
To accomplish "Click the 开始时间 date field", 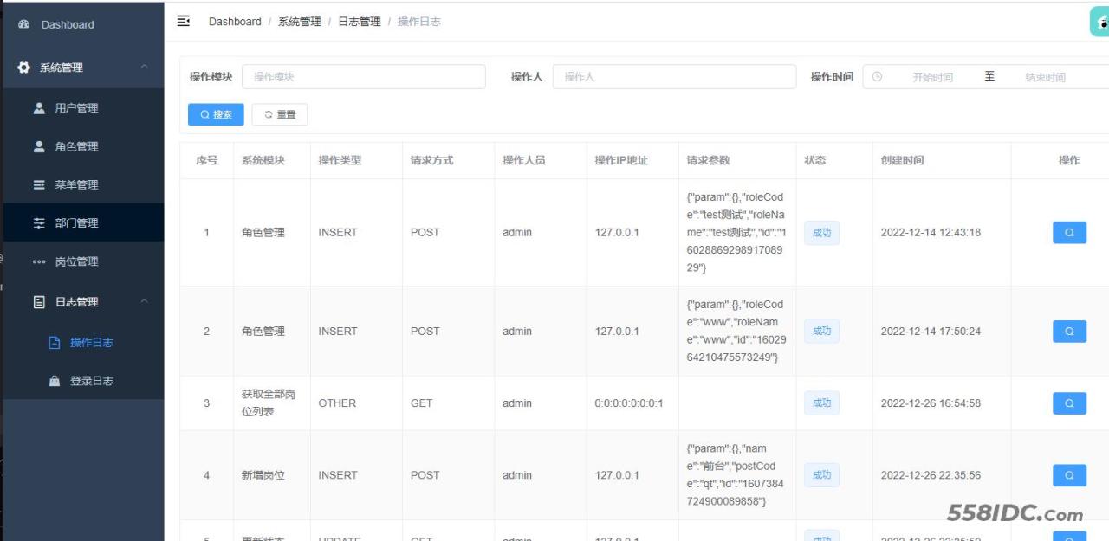I will coord(932,77).
